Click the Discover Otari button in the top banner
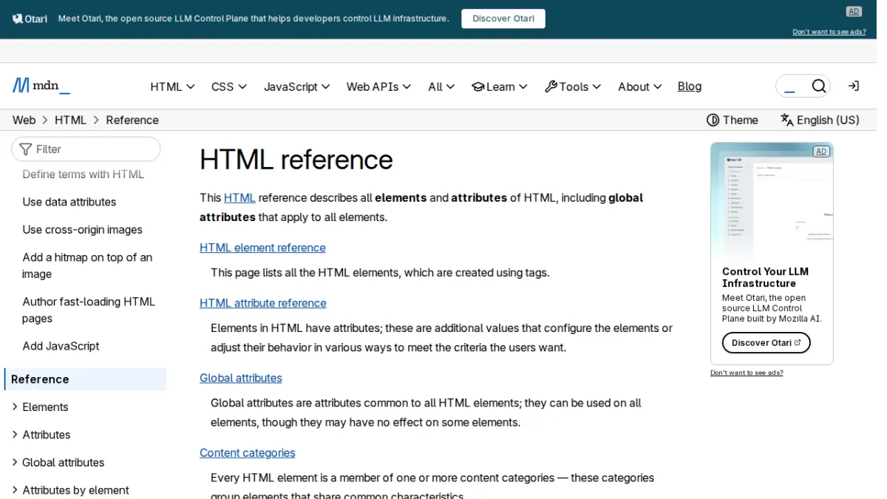The image size is (887, 499). tap(503, 18)
